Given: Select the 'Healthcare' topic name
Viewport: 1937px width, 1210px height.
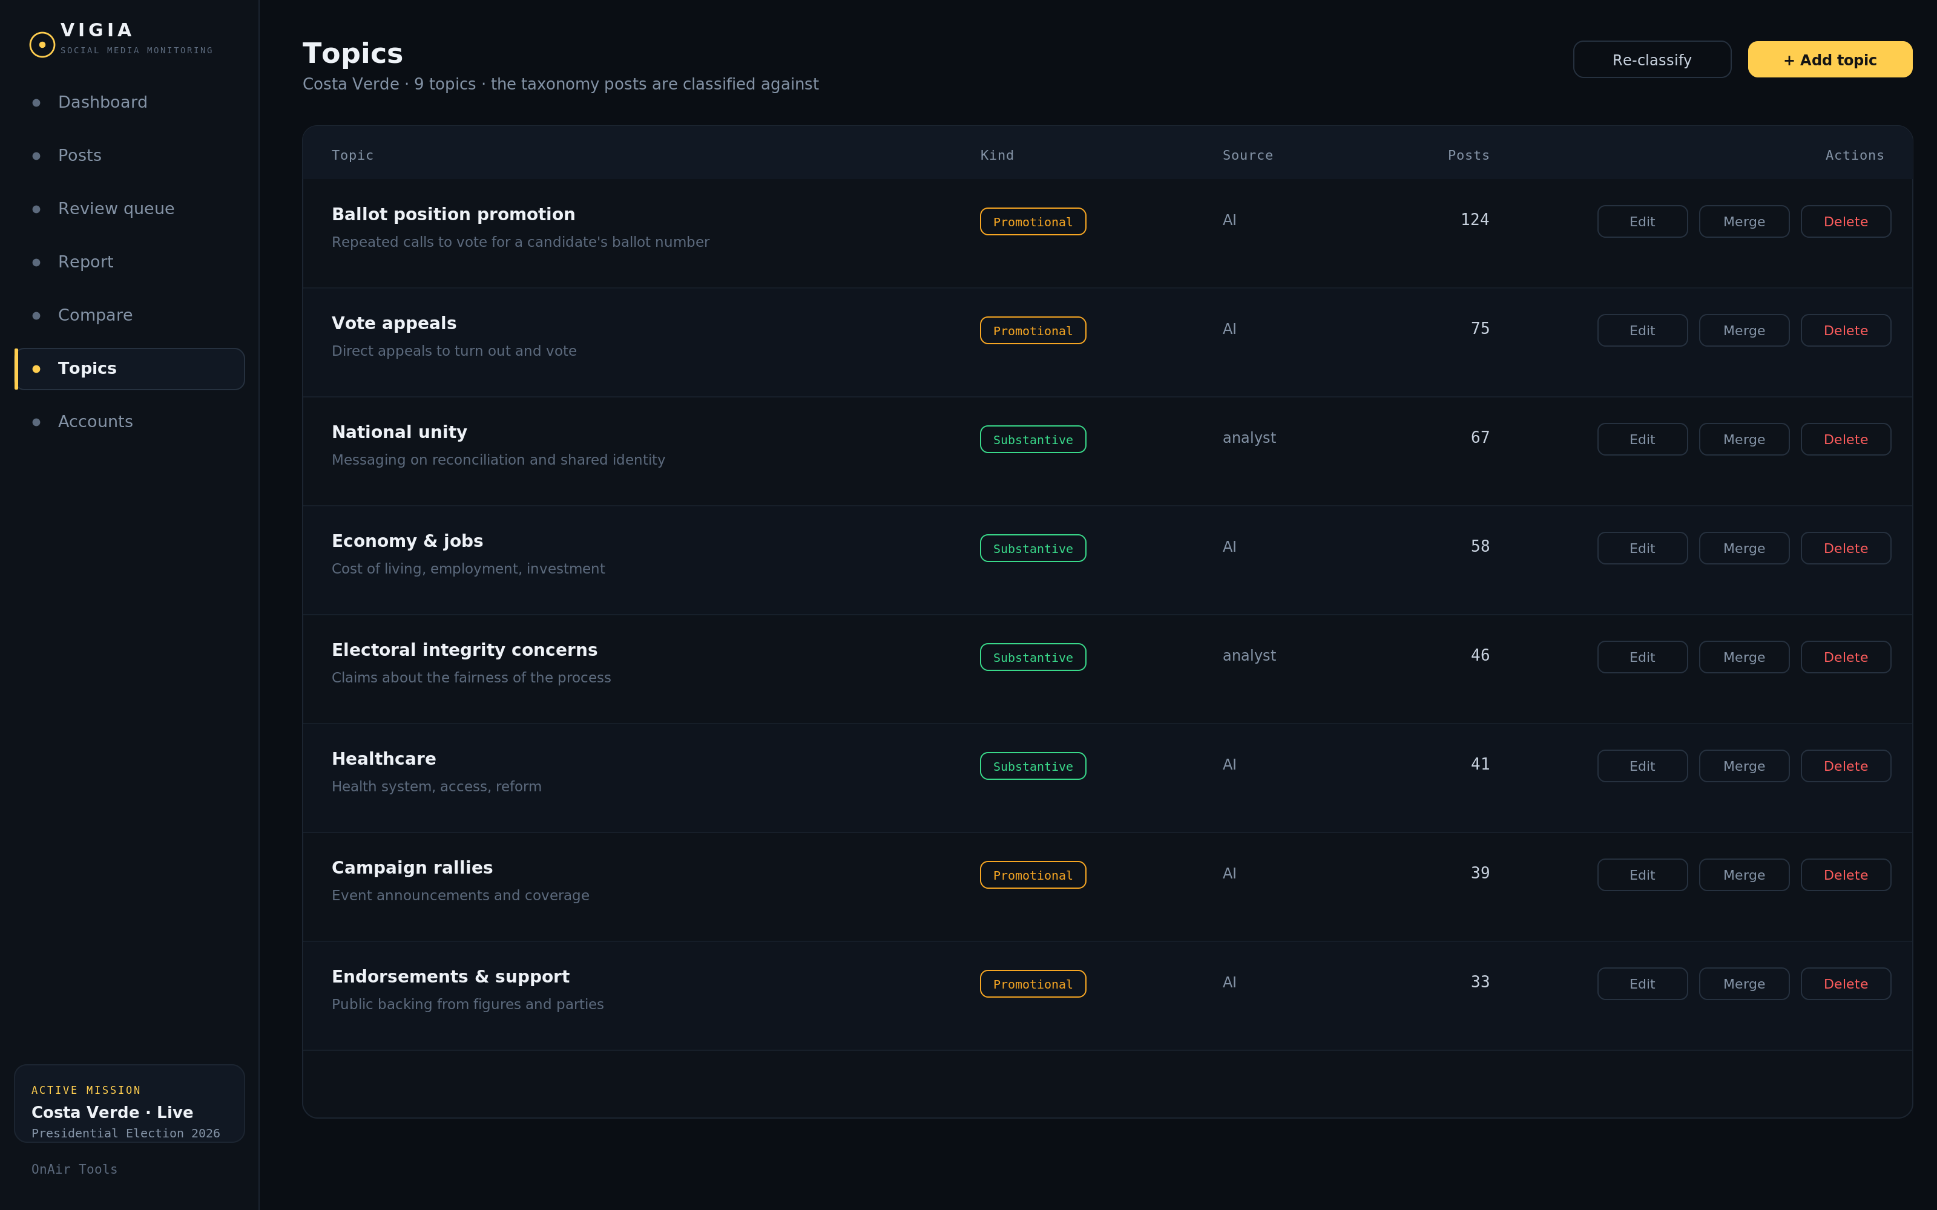Looking at the screenshot, I should click(x=383, y=759).
